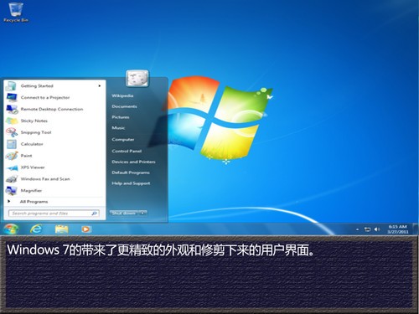This screenshot has width=419, height=314.
Task: Launch Internet Explorer from the taskbar
Action: click(36, 229)
